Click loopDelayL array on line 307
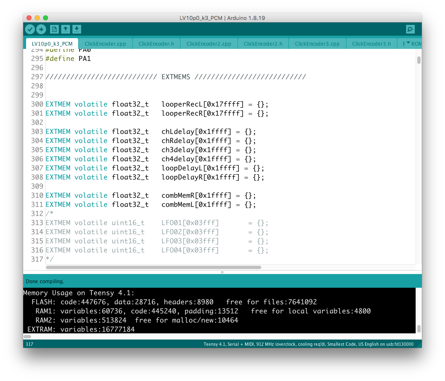Image resolution: width=445 pixels, height=381 pixels. [x=200, y=168]
